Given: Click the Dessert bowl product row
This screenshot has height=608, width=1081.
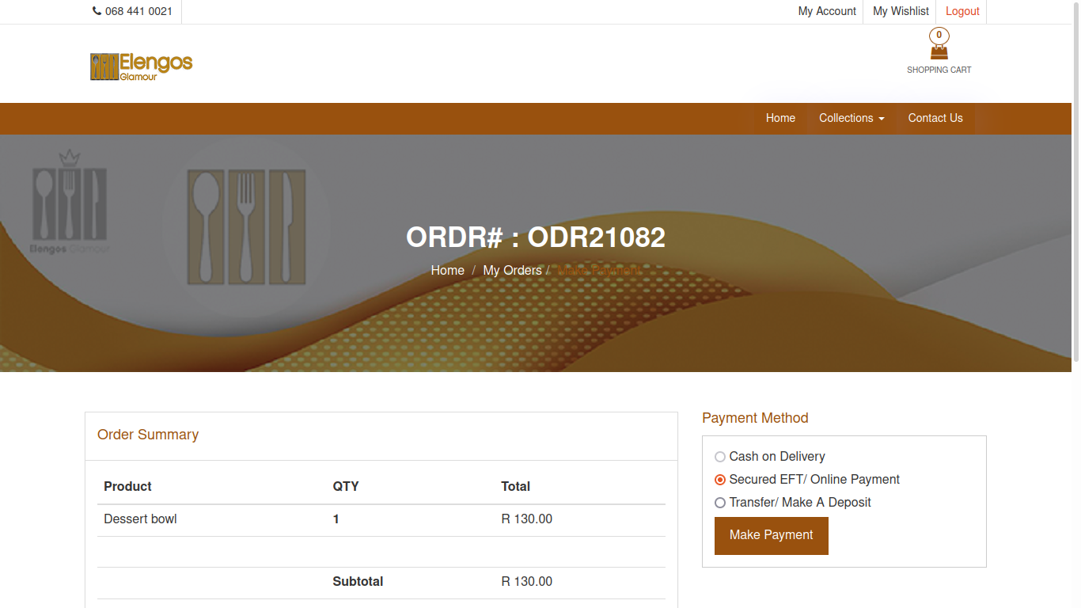Looking at the screenshot, I should click(x=141, y=519).
